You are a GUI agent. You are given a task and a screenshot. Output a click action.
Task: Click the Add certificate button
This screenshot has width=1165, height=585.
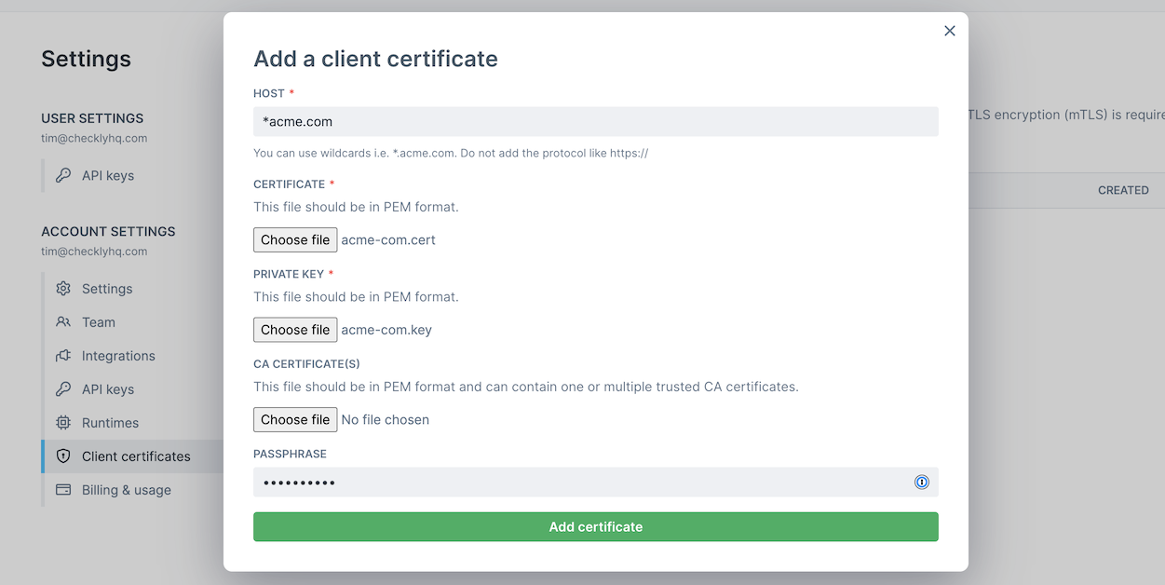tap(595, 526)
